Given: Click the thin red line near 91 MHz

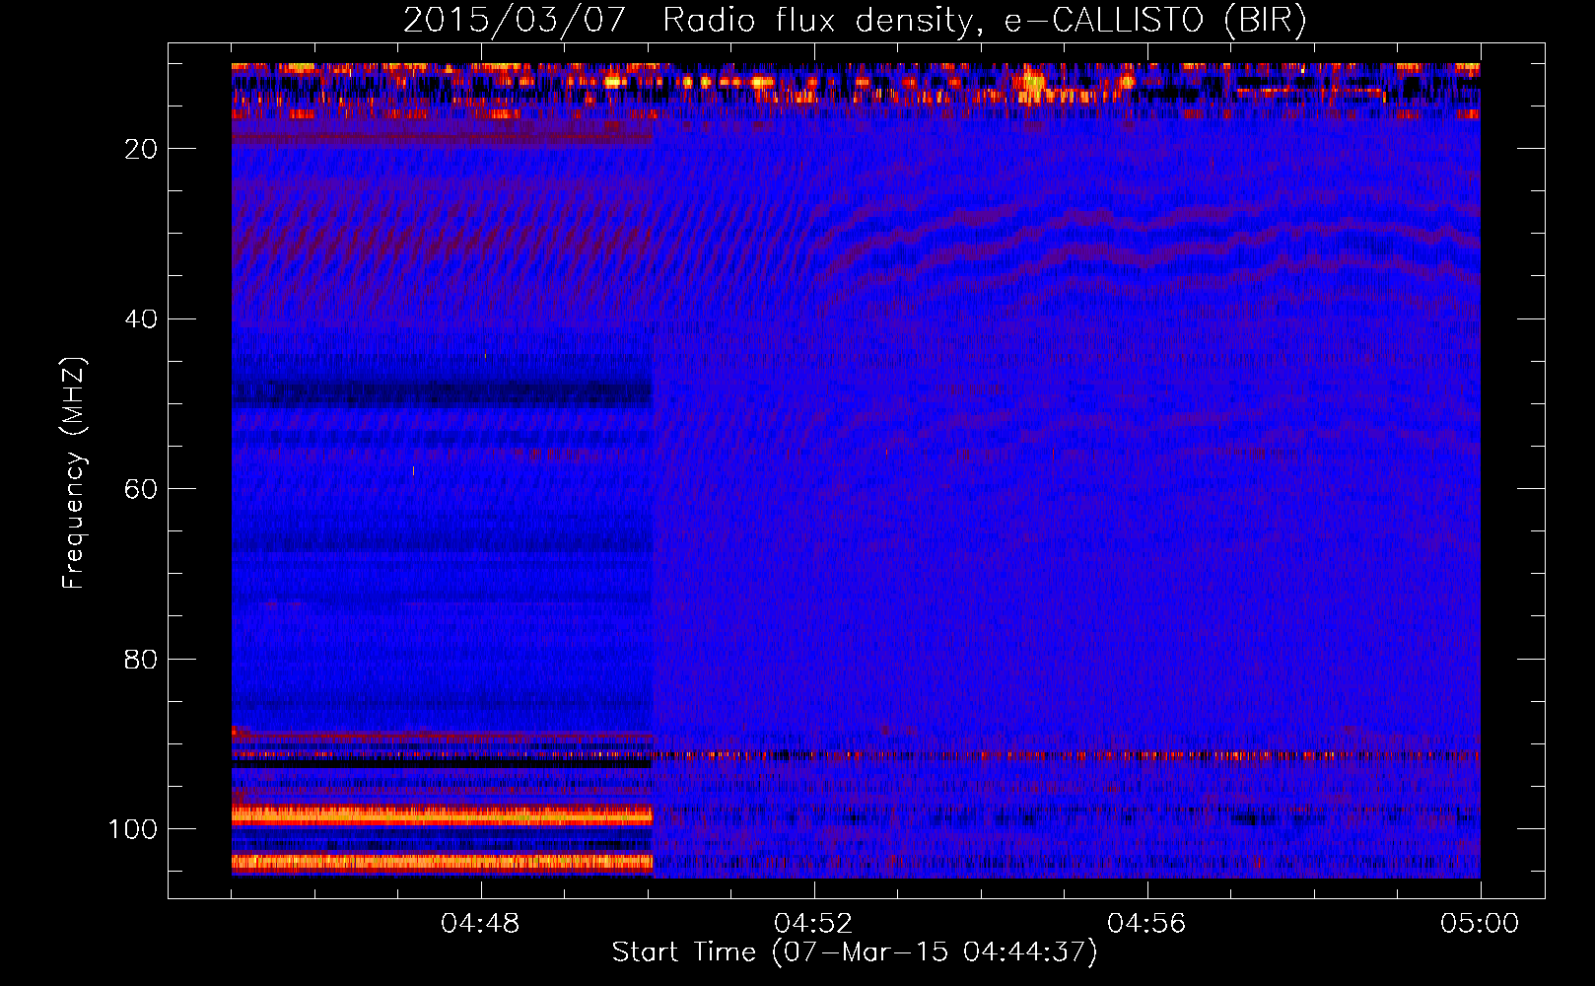Looking at the screenshot, I should coord(856,755).
